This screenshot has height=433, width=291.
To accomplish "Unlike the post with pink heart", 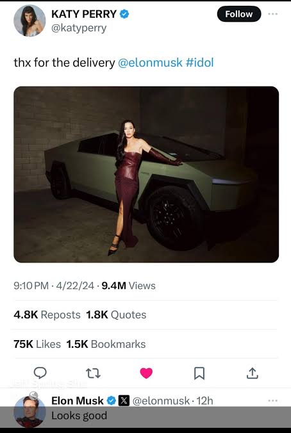I will [146, 373].
